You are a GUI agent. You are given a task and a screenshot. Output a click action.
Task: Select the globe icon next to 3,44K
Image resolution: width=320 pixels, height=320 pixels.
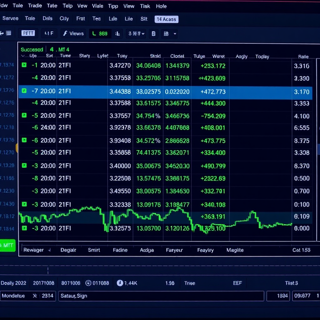point(120,283)
